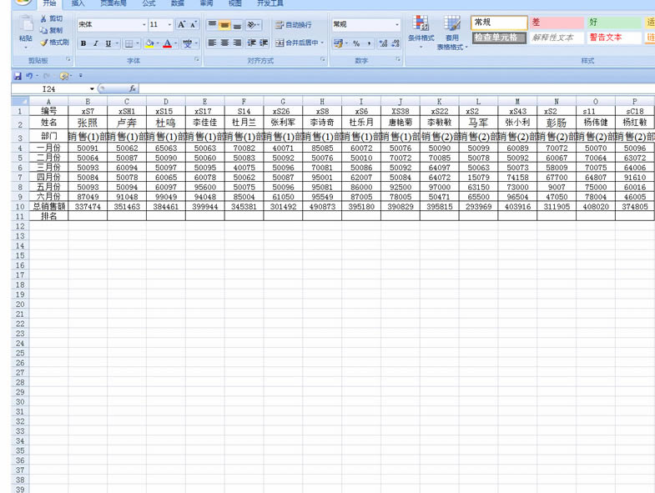655x493 pixels.
Task: Open the Office orb button
Action: (23, 3)
